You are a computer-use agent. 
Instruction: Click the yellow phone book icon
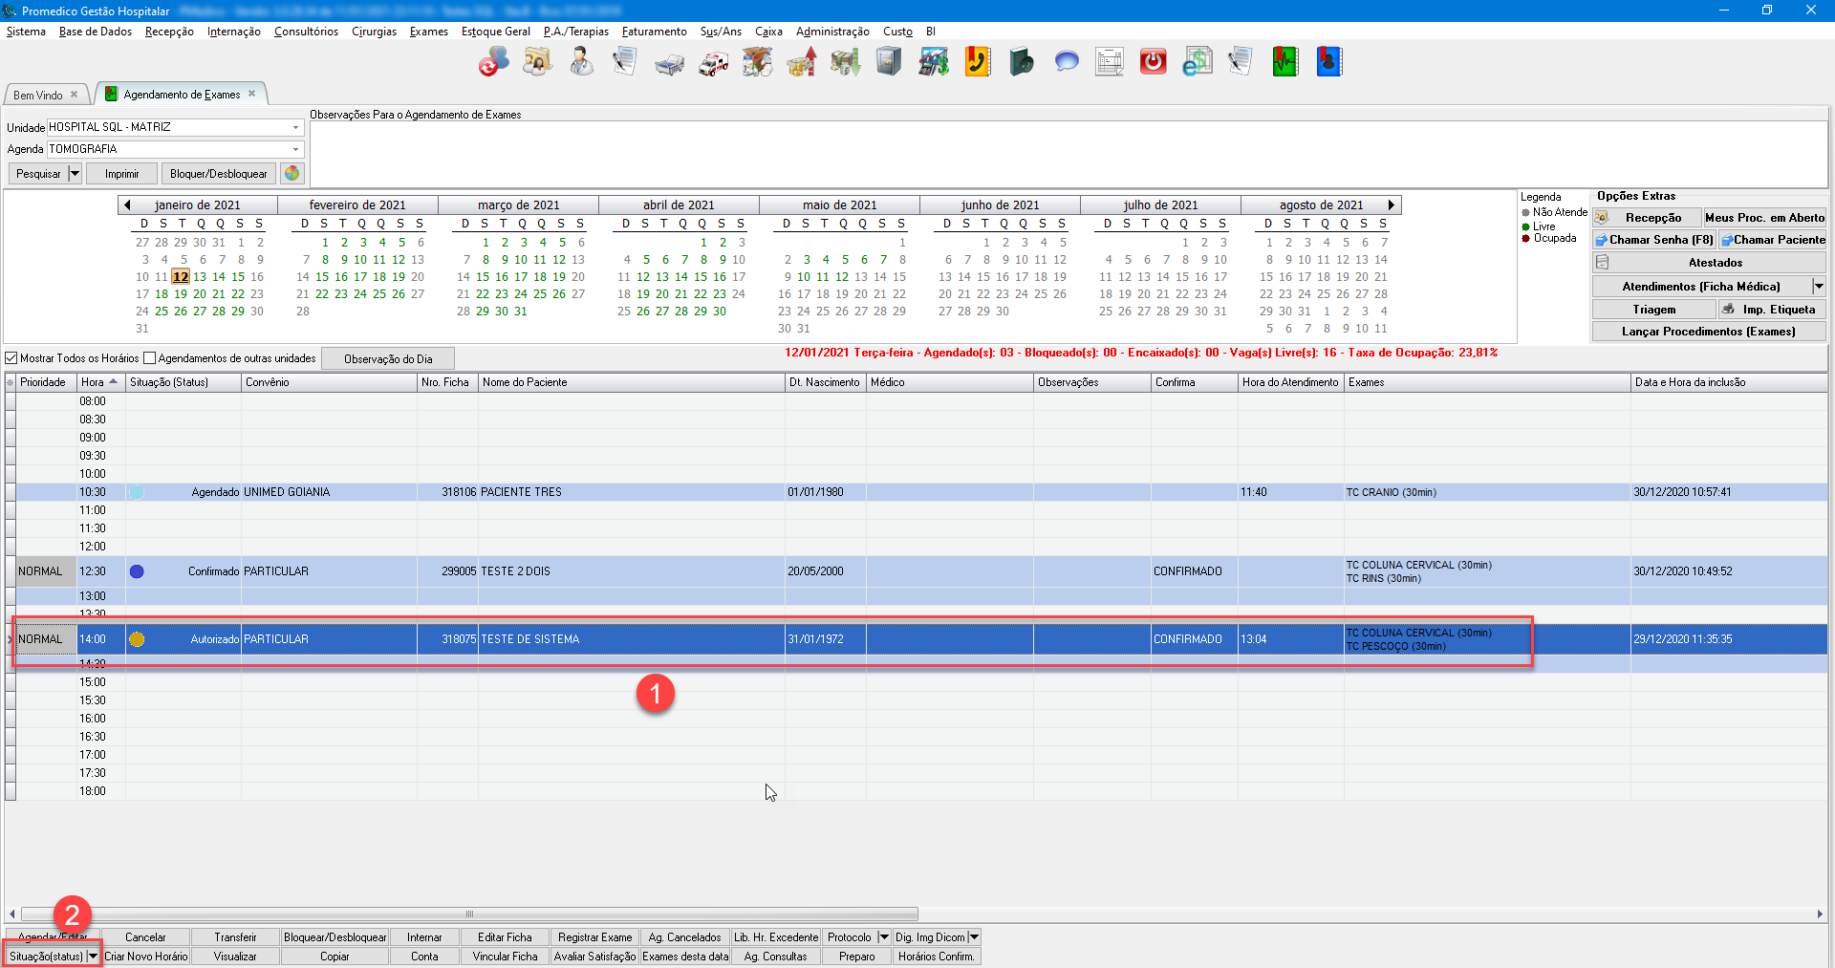pyautogui.click(x=977, y=63)
